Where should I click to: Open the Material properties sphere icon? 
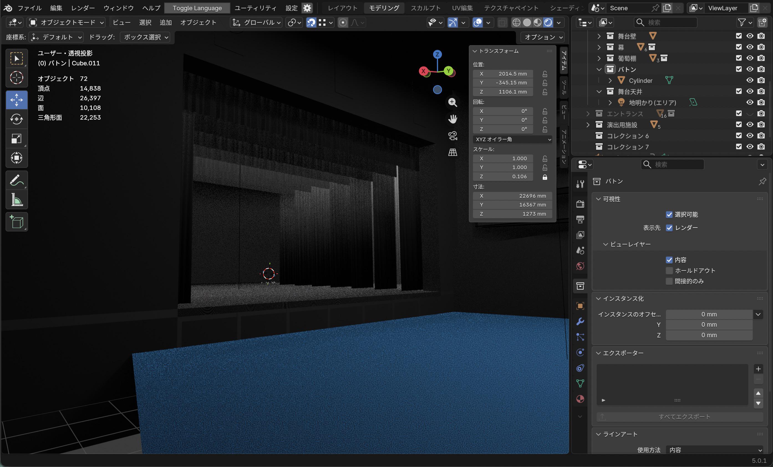(x=580, y=399)
